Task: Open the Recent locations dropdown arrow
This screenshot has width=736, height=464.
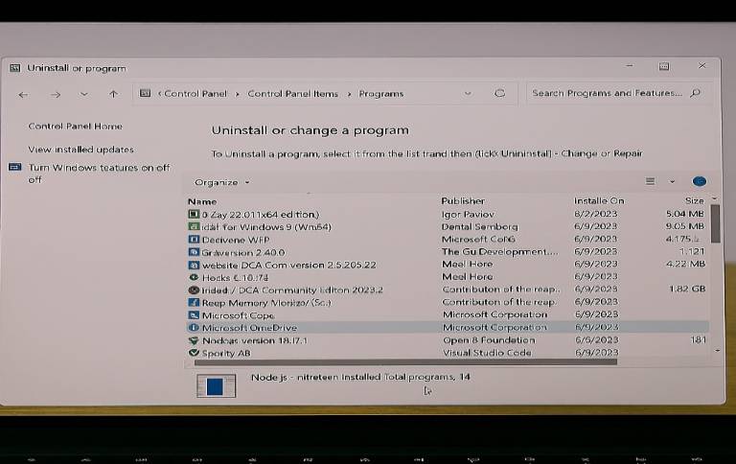Action: [84, 94]
